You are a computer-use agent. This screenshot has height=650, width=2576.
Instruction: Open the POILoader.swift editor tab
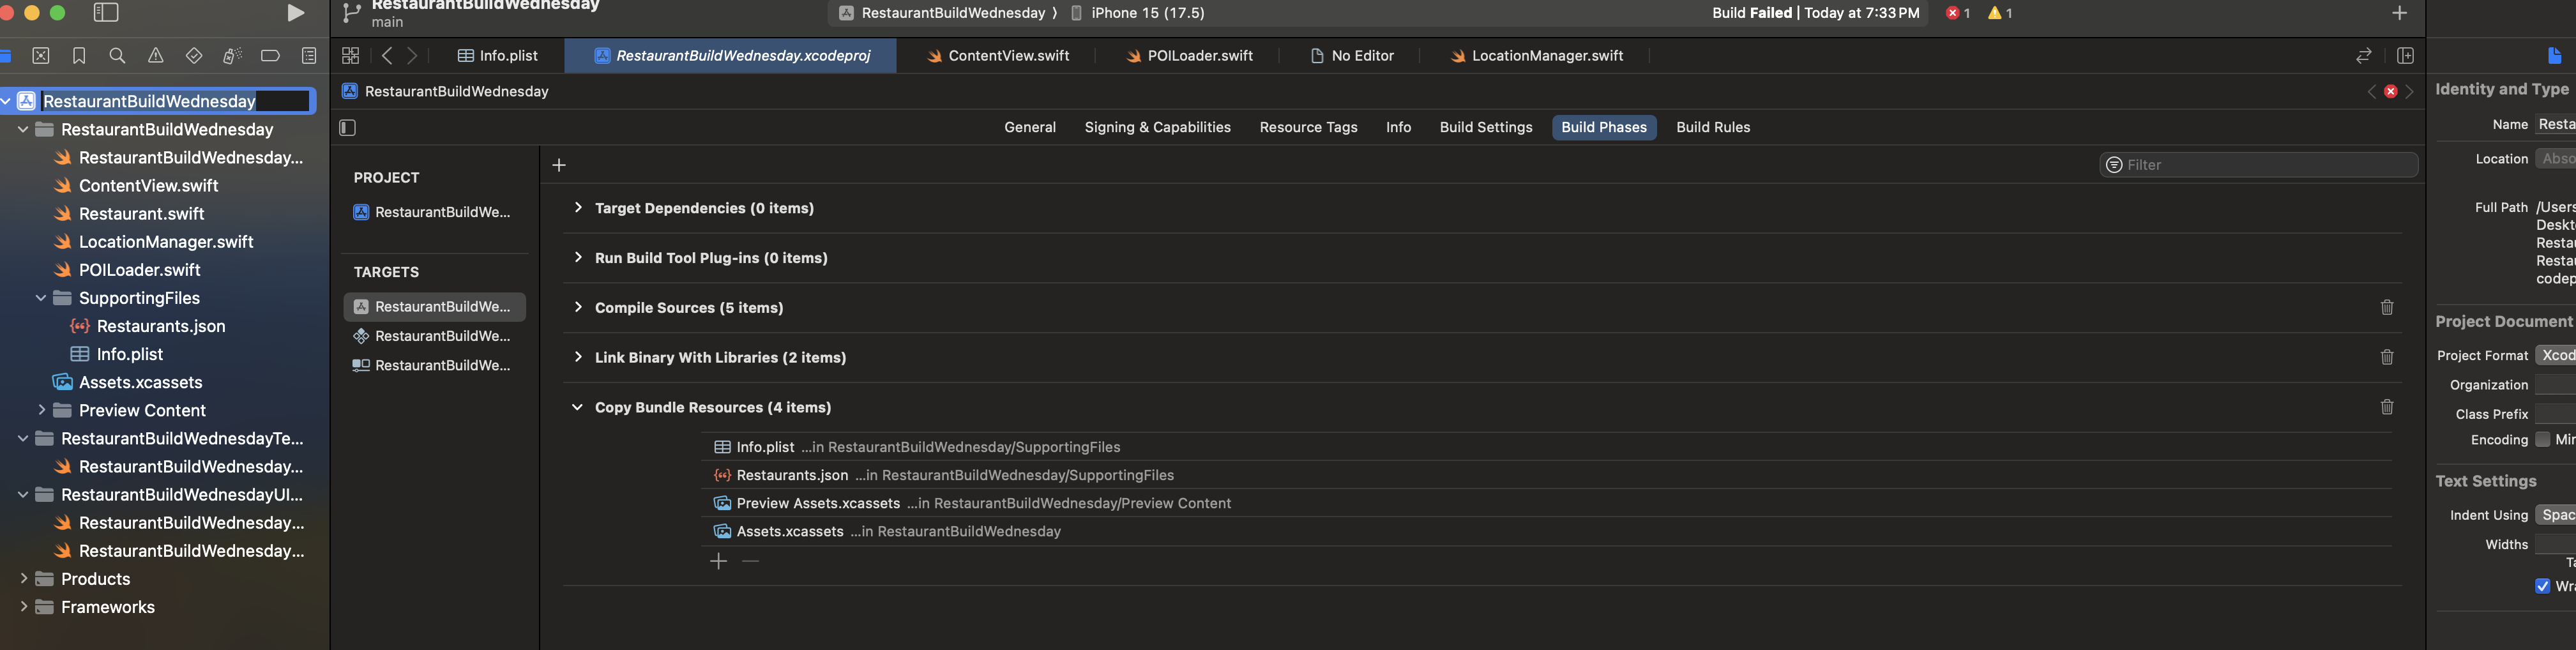point(1189,56)
